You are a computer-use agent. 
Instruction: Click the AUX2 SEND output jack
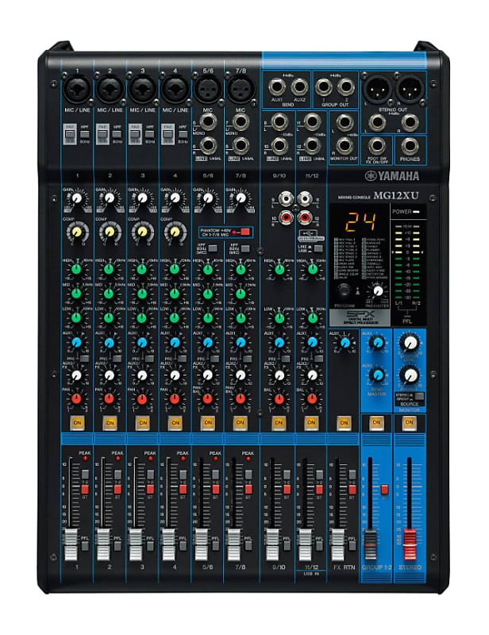coord(299,87)
